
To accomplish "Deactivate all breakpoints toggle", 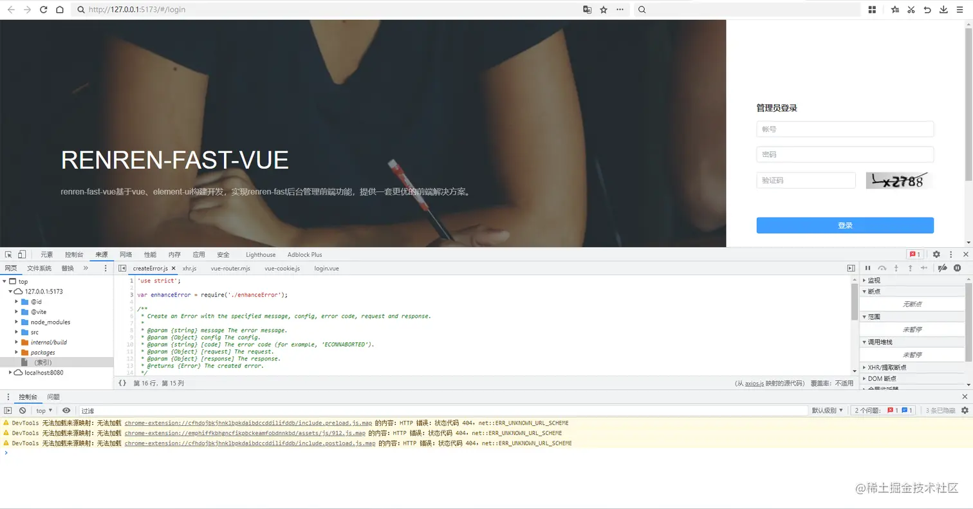I will 942,268.
